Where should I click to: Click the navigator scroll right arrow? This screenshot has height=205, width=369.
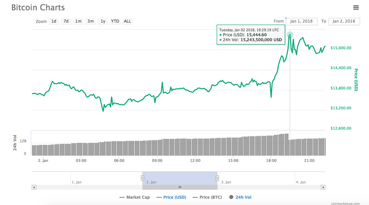pyautogui.click(x=323, y=187)
